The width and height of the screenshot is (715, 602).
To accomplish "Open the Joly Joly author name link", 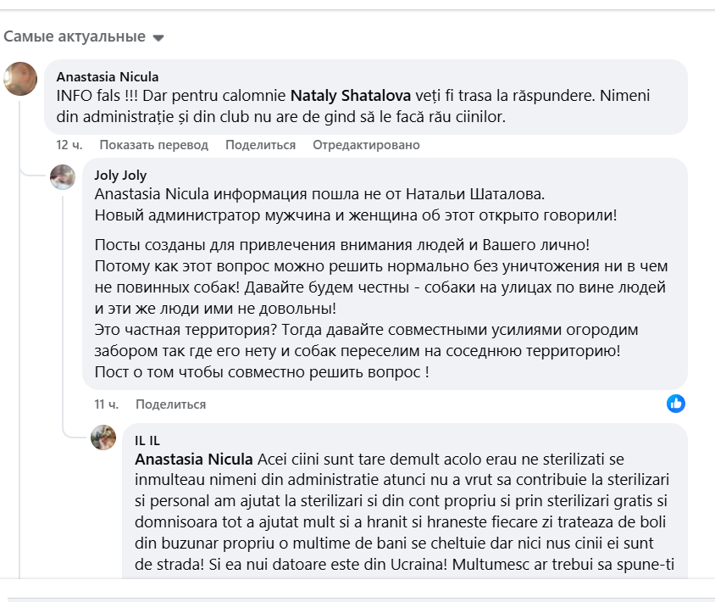I will point(120,176).
